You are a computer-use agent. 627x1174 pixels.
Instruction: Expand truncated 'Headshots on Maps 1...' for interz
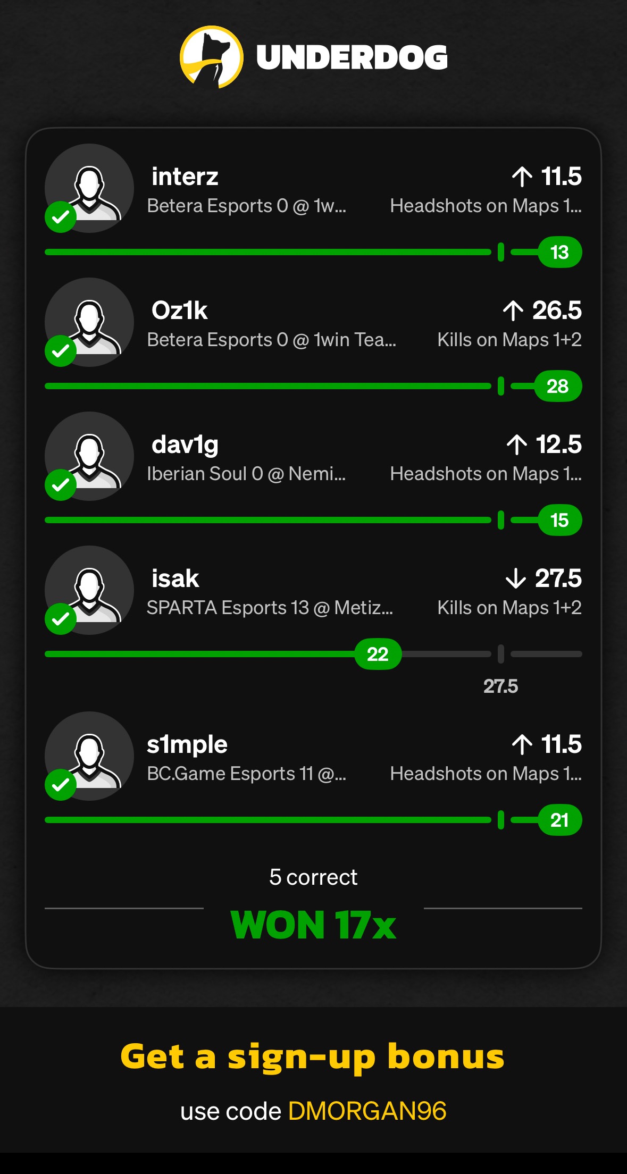486,206
